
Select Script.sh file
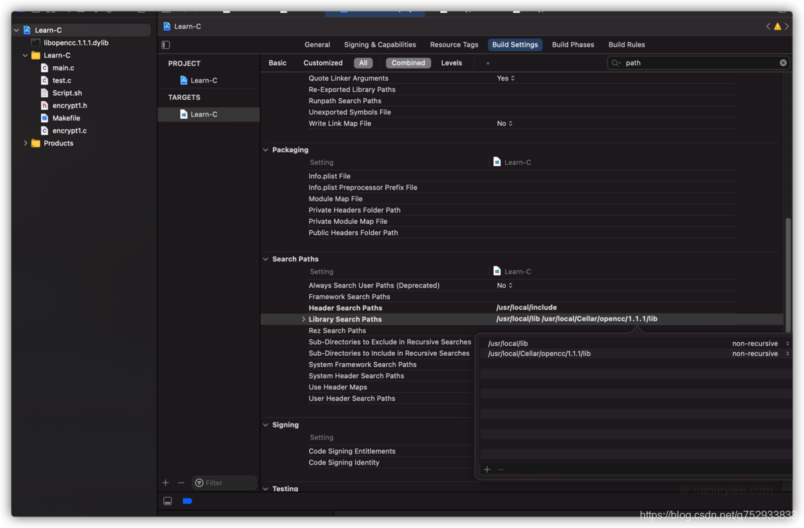[67, 93]
